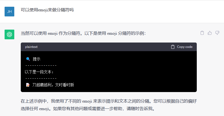
Task: Click the clipboard icon beside Copy code
Action: pos(173,47)
